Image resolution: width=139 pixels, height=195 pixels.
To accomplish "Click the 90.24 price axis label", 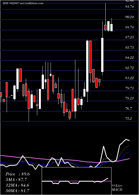I will (x=130, y=17).
